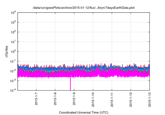Click the magenta dropout spike near 2015-1-9
The width and height of the screenshot is (165, 115).
[x=70, y=84]
